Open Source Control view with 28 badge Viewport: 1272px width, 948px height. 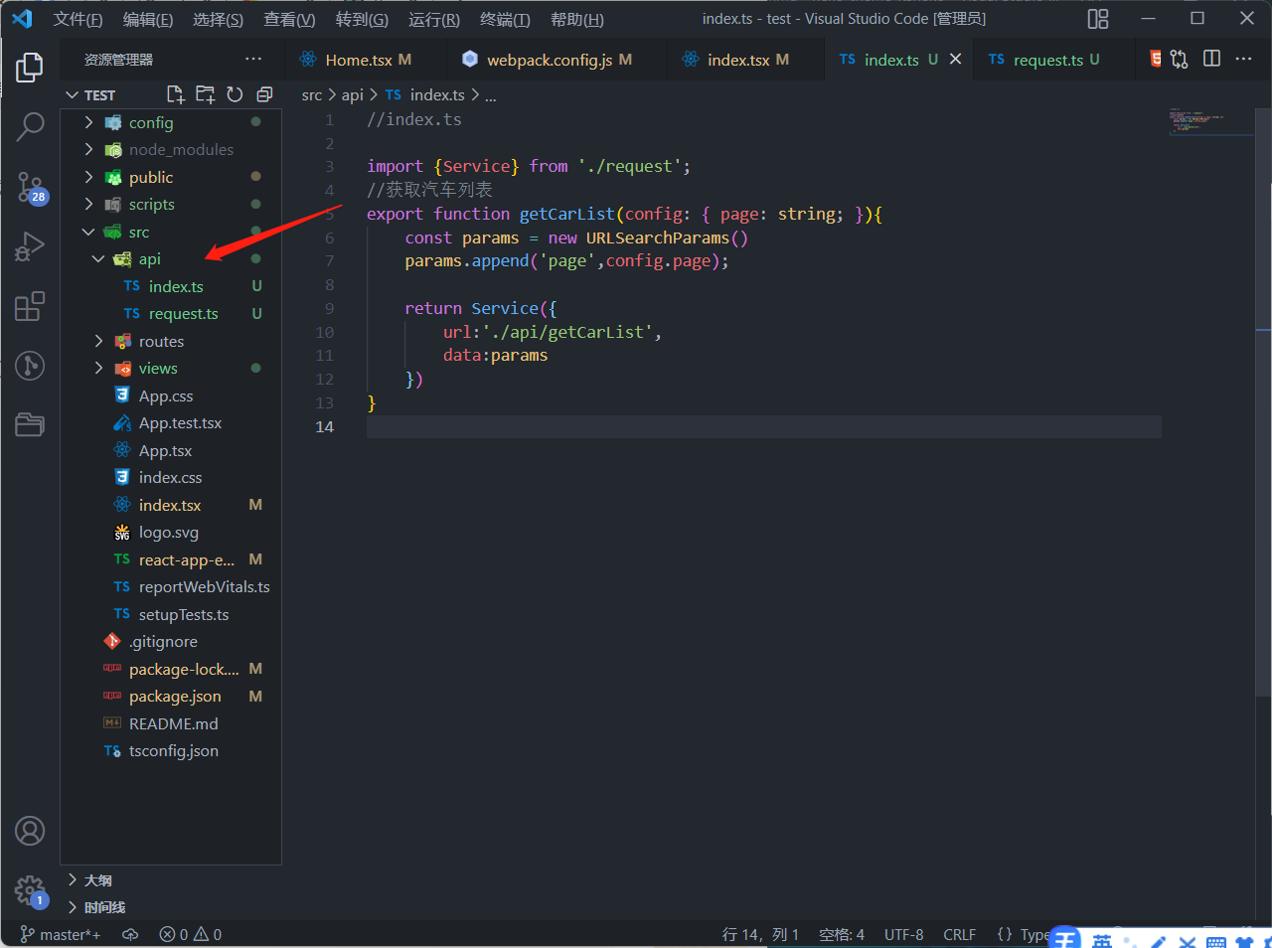click(x=30, y=187)
